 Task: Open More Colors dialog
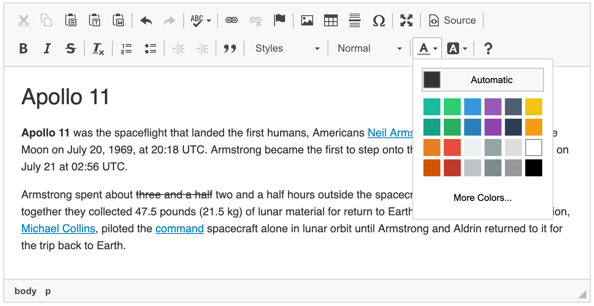[x=483, y=198]
